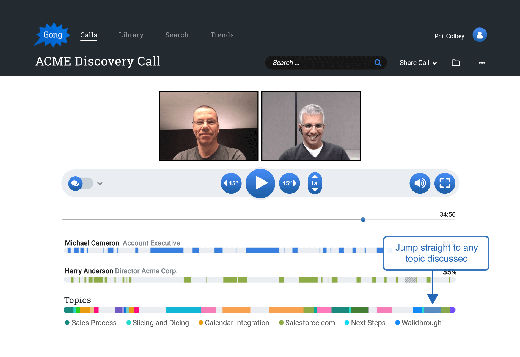Skip forward 15 seconds

click(x=290, y=183)
